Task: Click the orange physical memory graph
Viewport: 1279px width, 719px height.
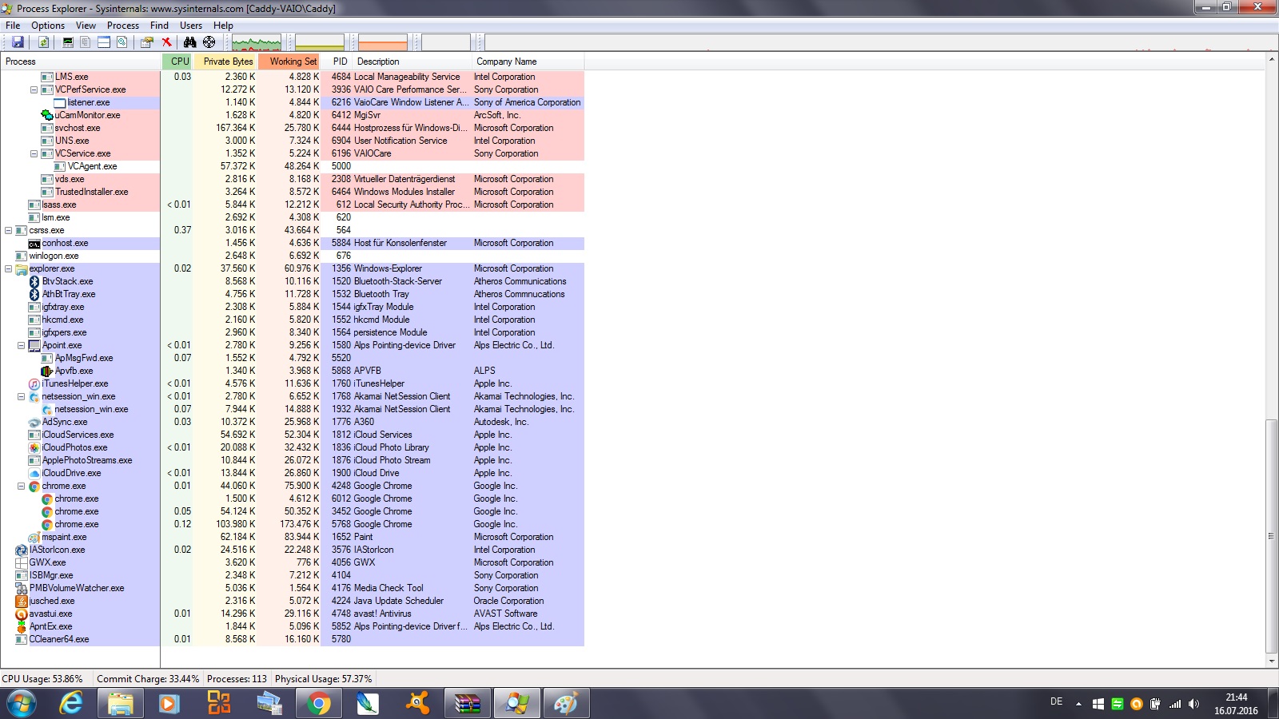Action: click(x=383, y=42)
